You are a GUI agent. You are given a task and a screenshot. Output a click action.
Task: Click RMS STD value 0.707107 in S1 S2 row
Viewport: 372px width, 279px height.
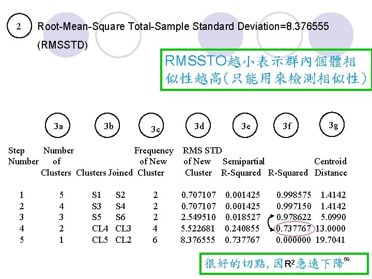tap(198, 195)
